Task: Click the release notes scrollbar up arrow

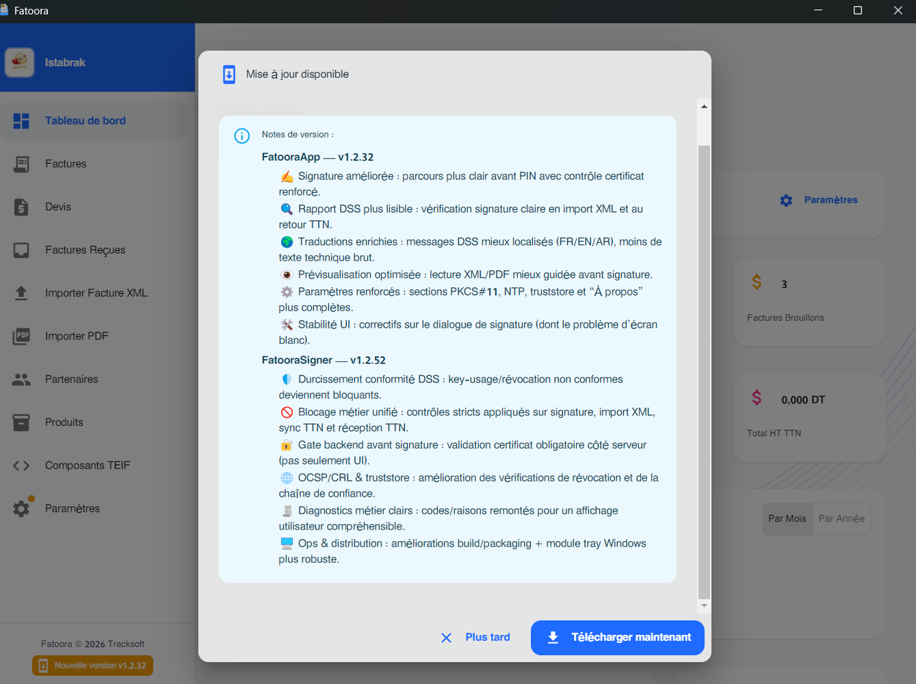Action: pos(704,107)
